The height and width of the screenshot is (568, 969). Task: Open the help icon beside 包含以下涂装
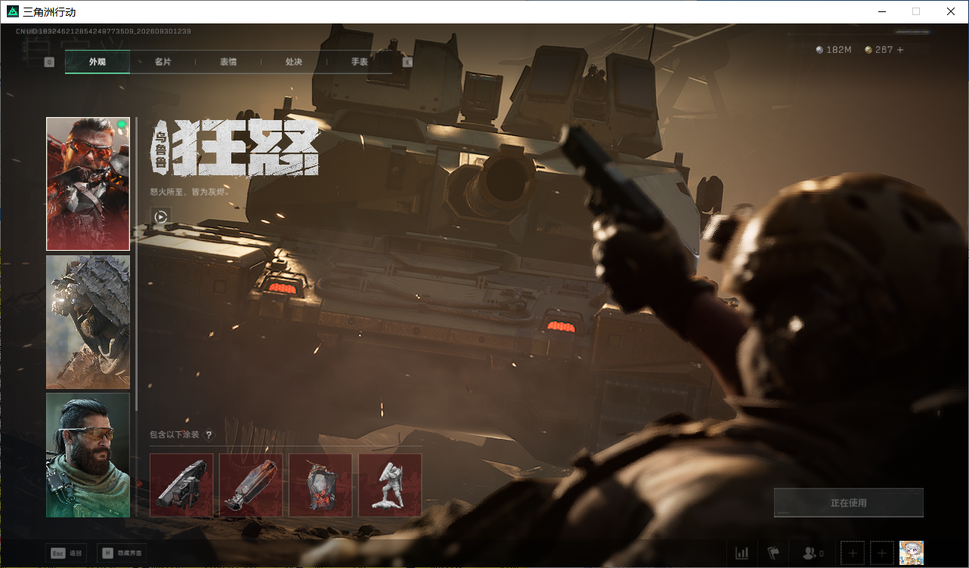click(209, 435)
